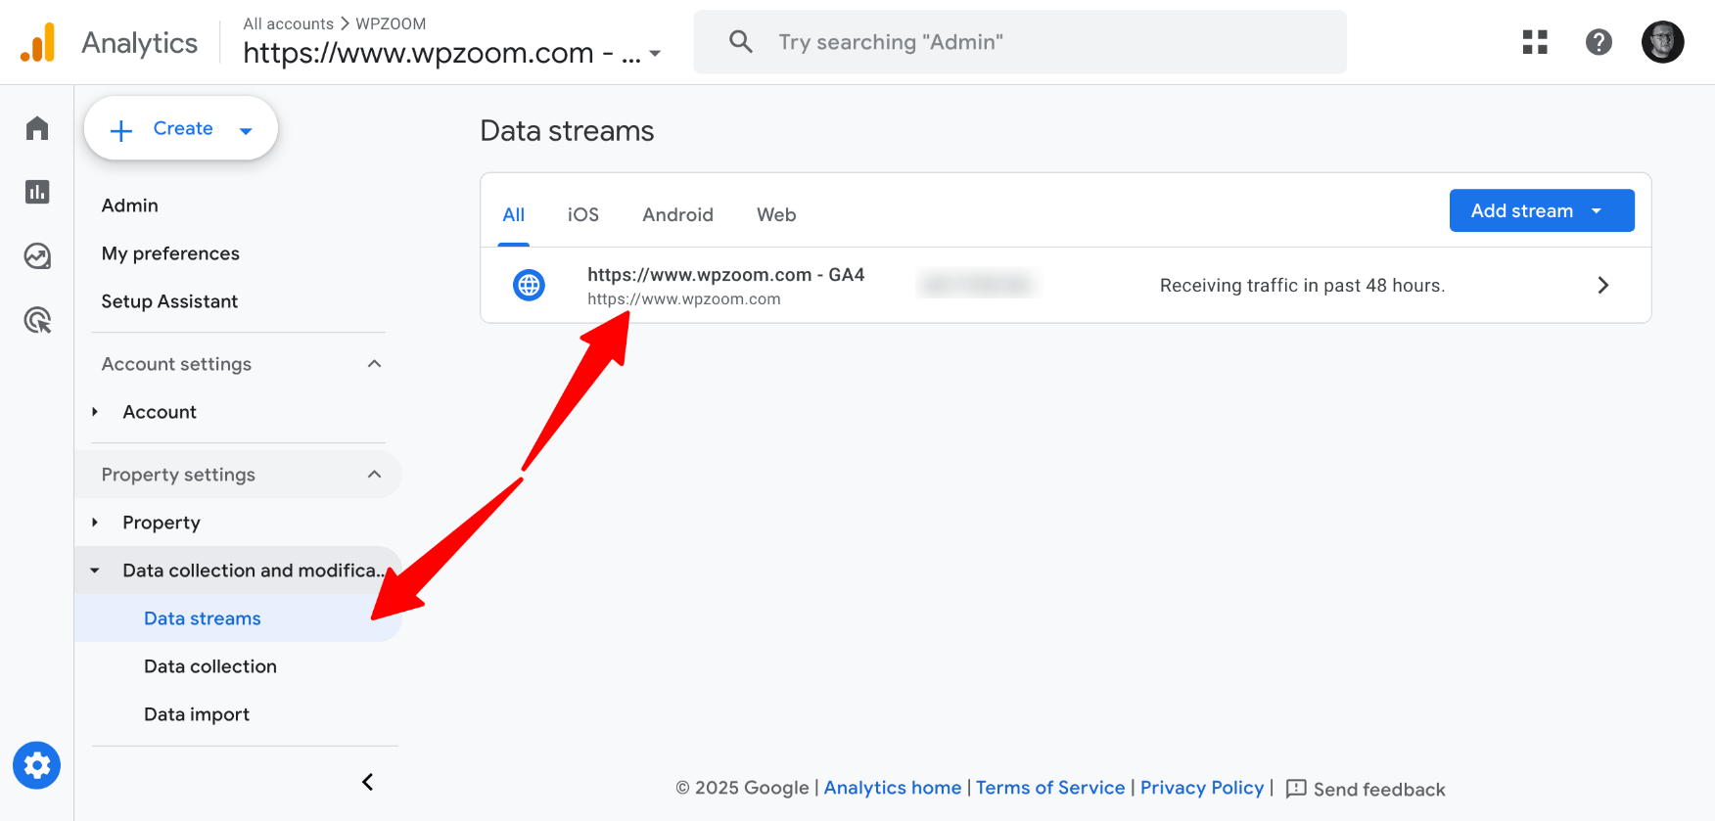Open the Google apps grid icon

(1535, 42)
